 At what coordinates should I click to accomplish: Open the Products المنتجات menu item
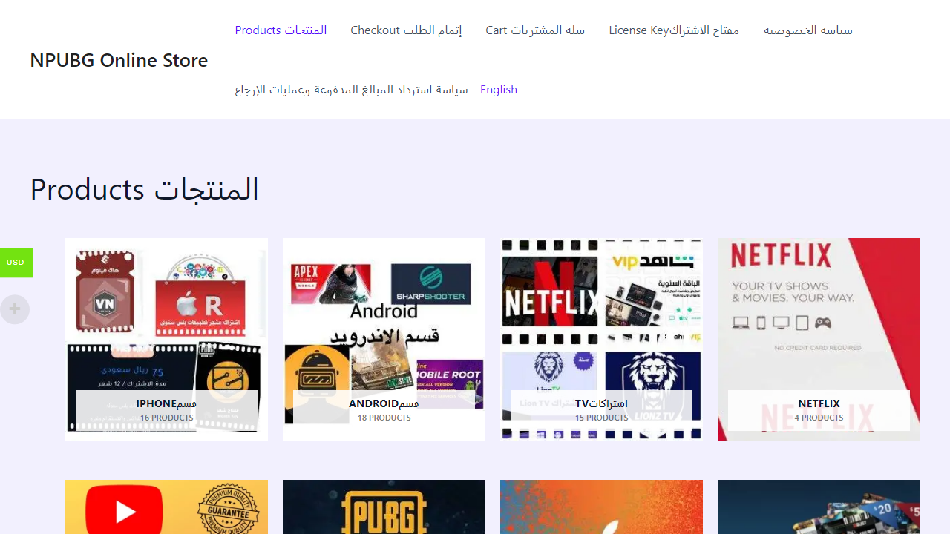pos(281,30)
